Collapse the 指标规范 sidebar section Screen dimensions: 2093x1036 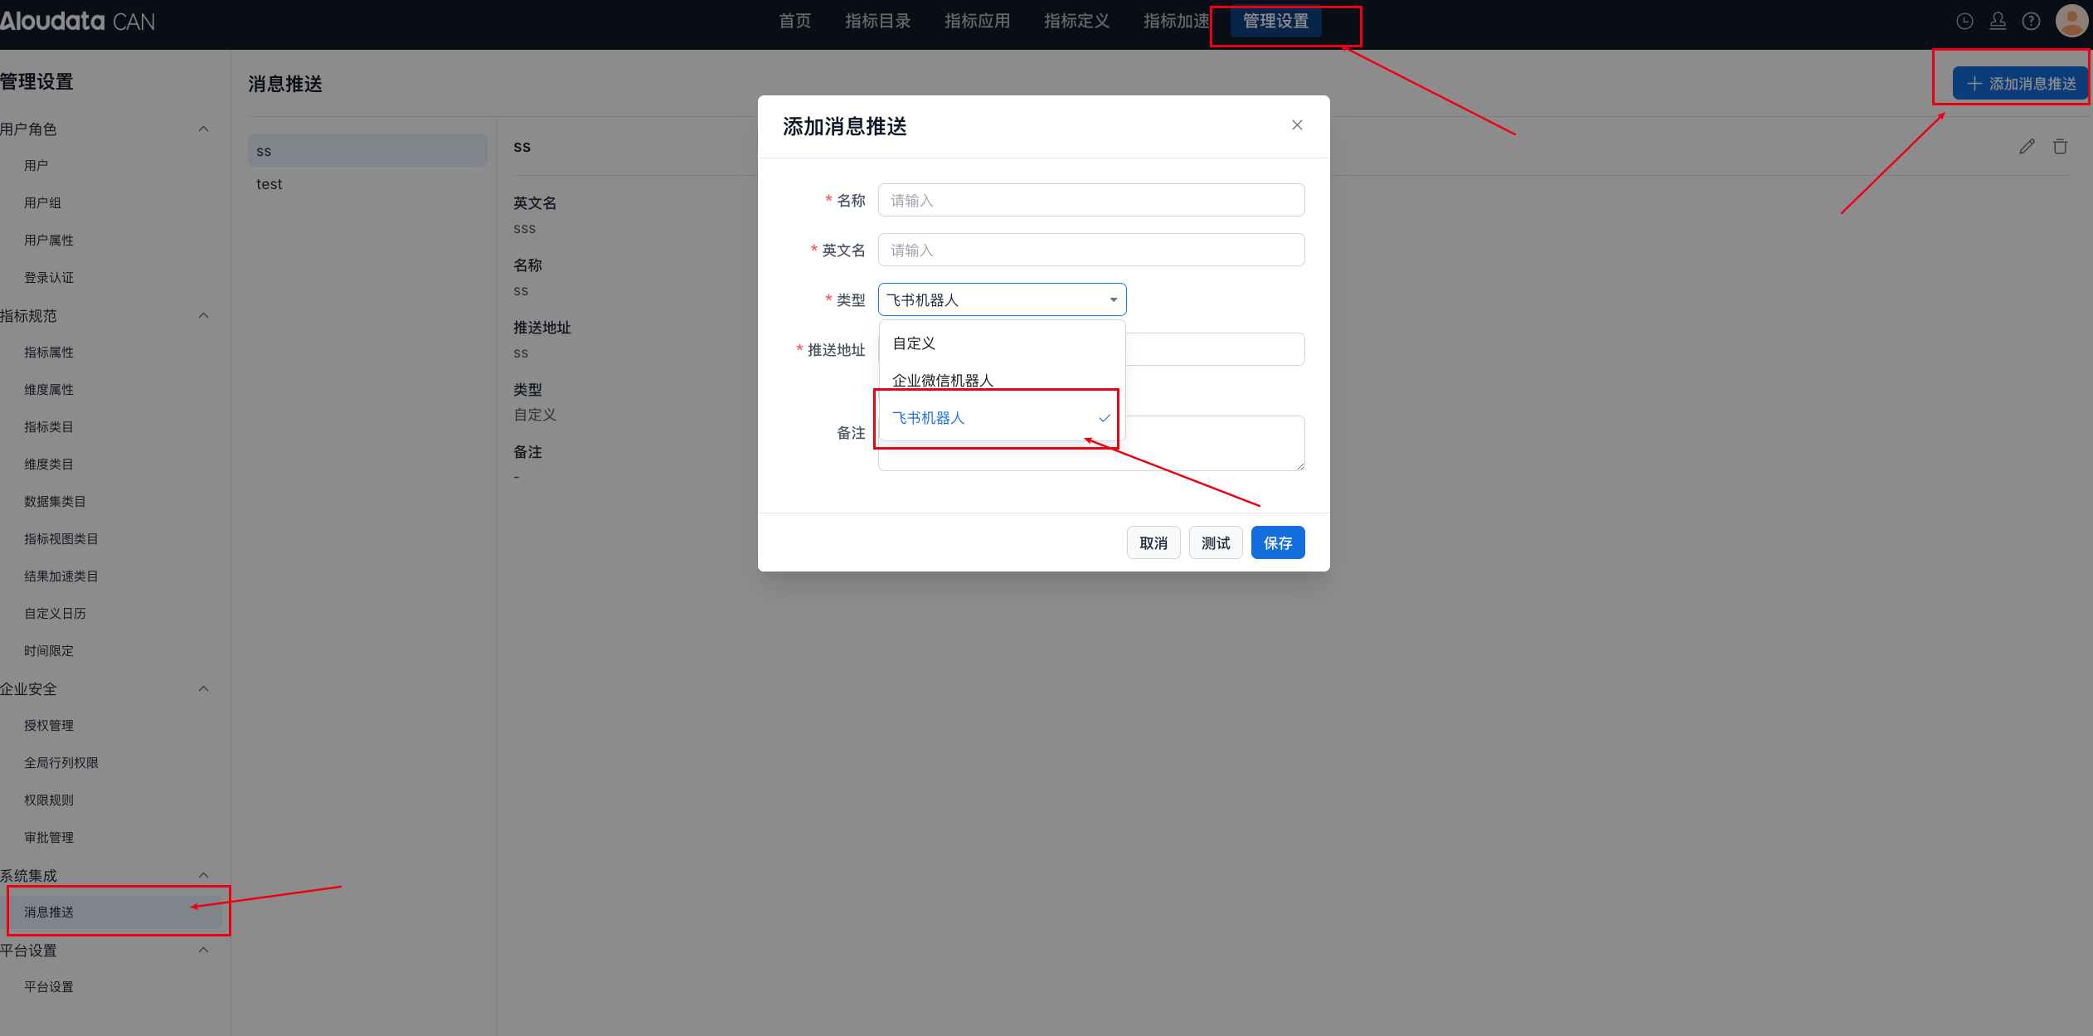(203, 315)
